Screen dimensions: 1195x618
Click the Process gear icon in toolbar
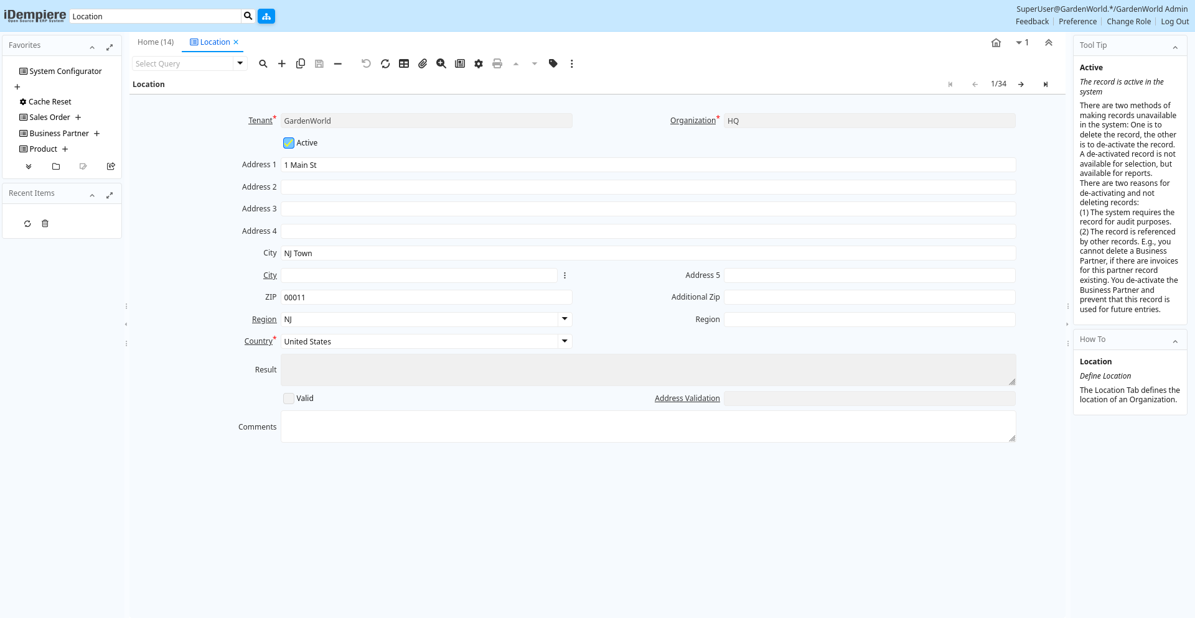pos(479,63)
